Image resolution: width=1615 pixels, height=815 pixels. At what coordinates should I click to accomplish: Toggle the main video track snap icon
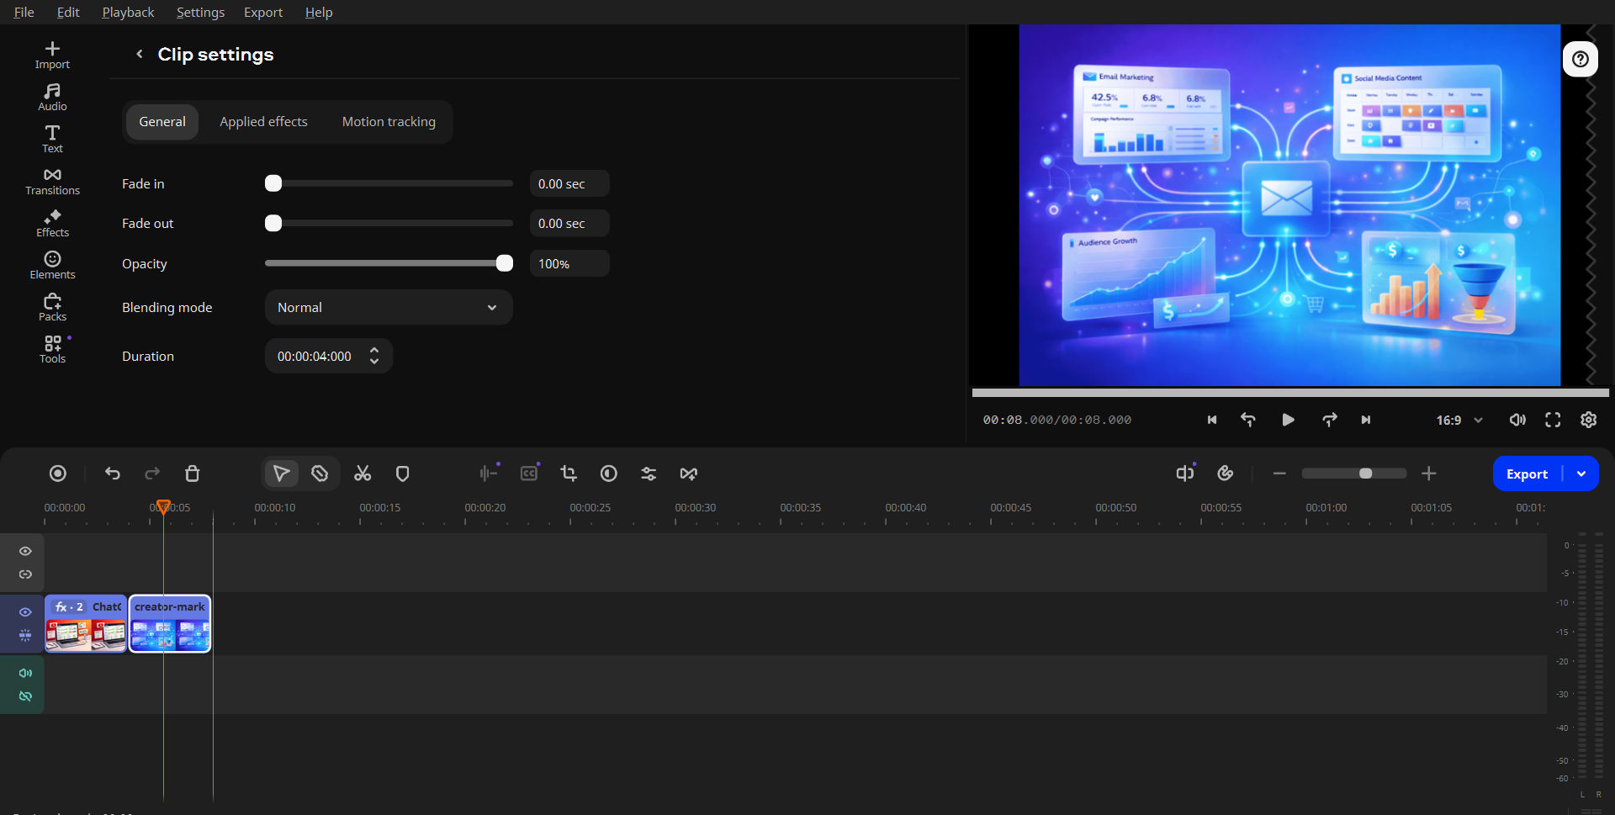25,636
